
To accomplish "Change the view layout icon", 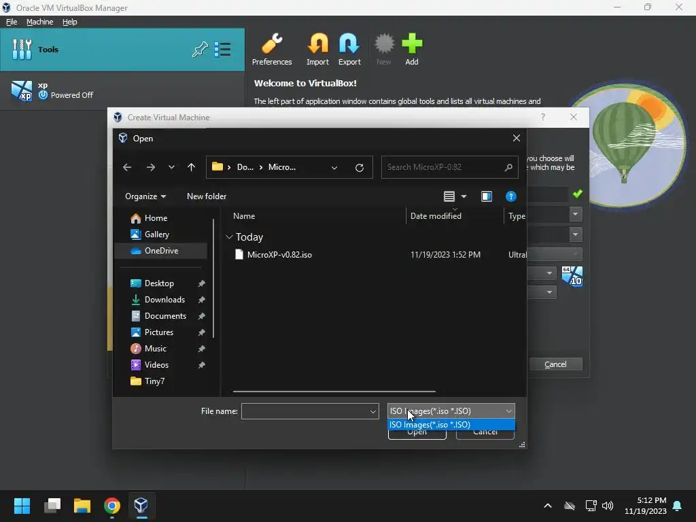I will pos(449,196).
